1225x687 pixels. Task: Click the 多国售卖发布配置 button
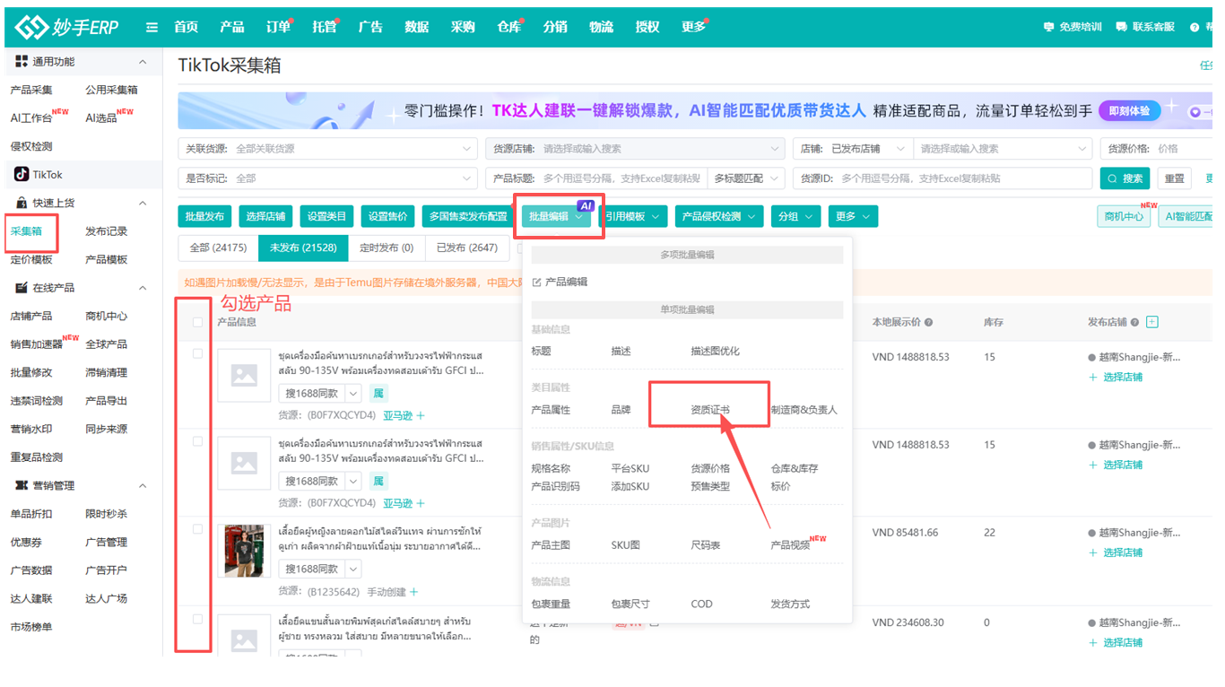click(468, 216)
